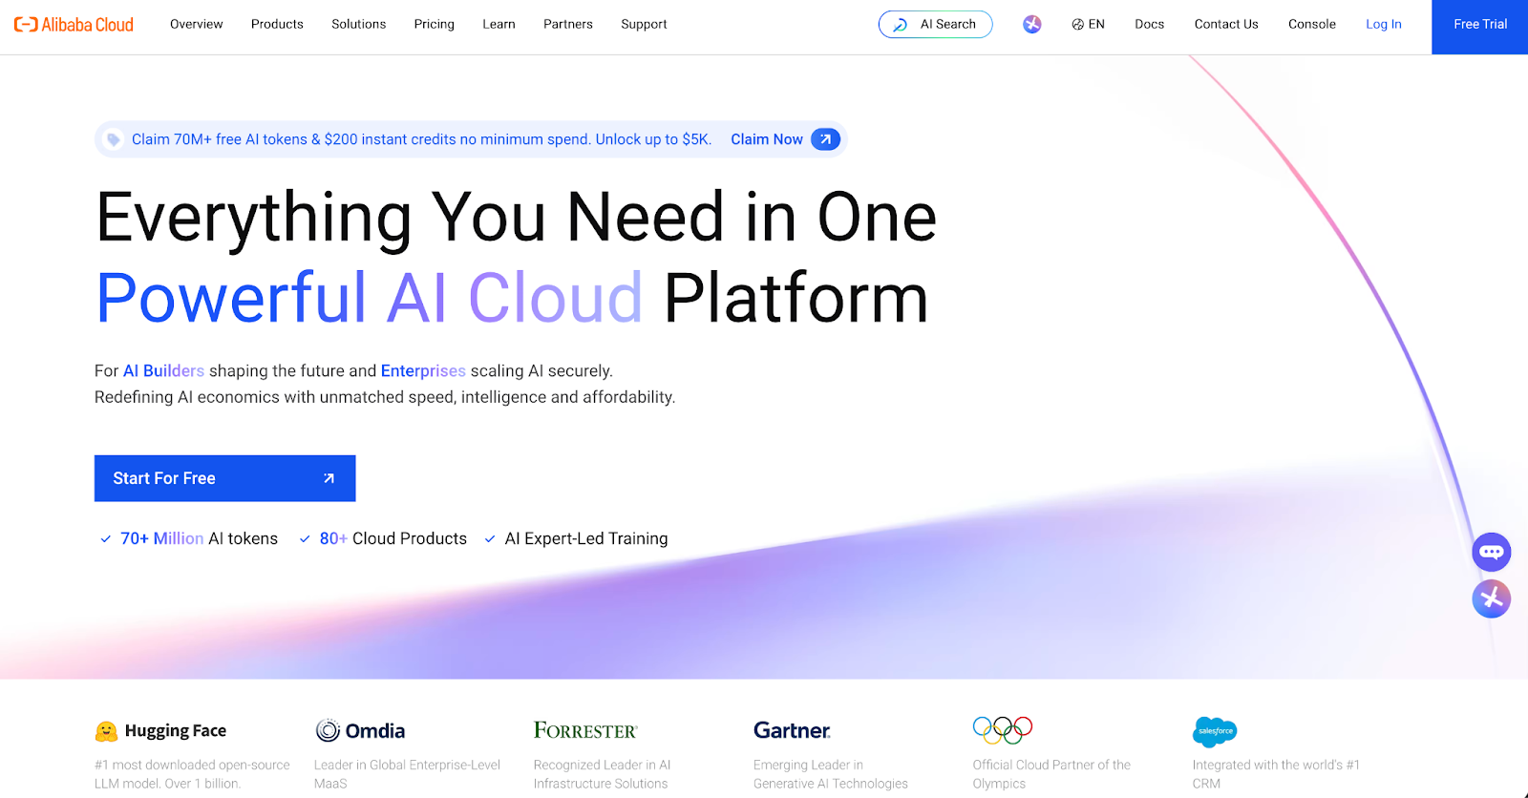Click the Gartner logo

click(792, 731)
